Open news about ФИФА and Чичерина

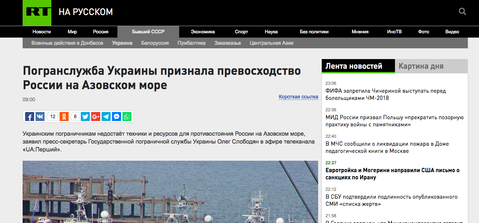(386, 94)
